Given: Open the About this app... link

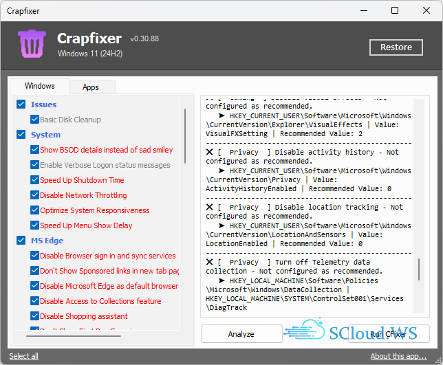Looking at the screenshot, I should pyautogui.click(x=398, y=356).
